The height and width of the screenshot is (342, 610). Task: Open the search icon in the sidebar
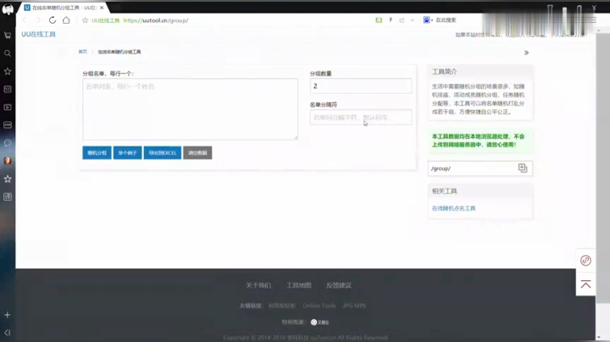[x=8, y=53]
